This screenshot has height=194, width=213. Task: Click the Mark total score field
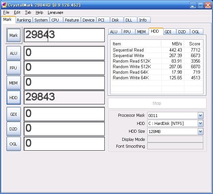(x=64, y=35)
